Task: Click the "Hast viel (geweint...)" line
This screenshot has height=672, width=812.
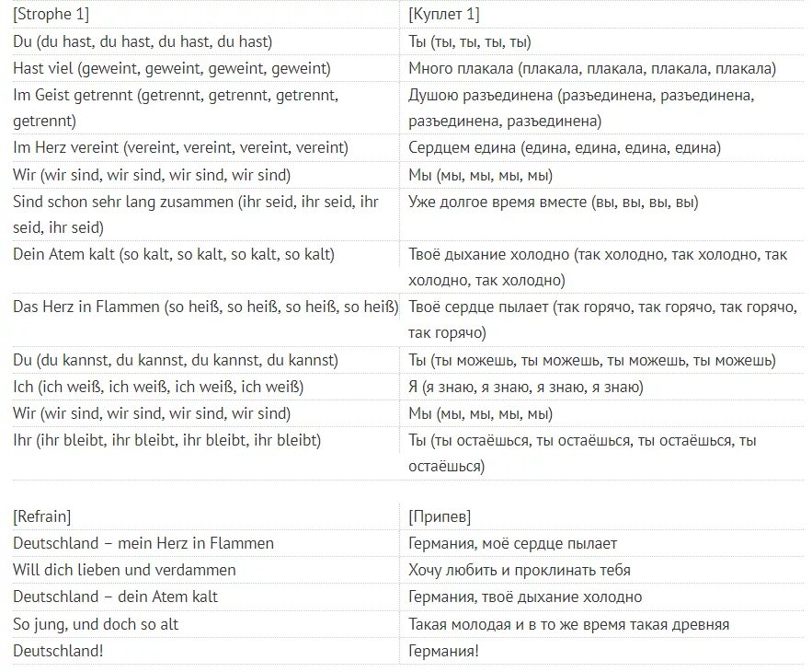Action: click(x=172, y=68)
